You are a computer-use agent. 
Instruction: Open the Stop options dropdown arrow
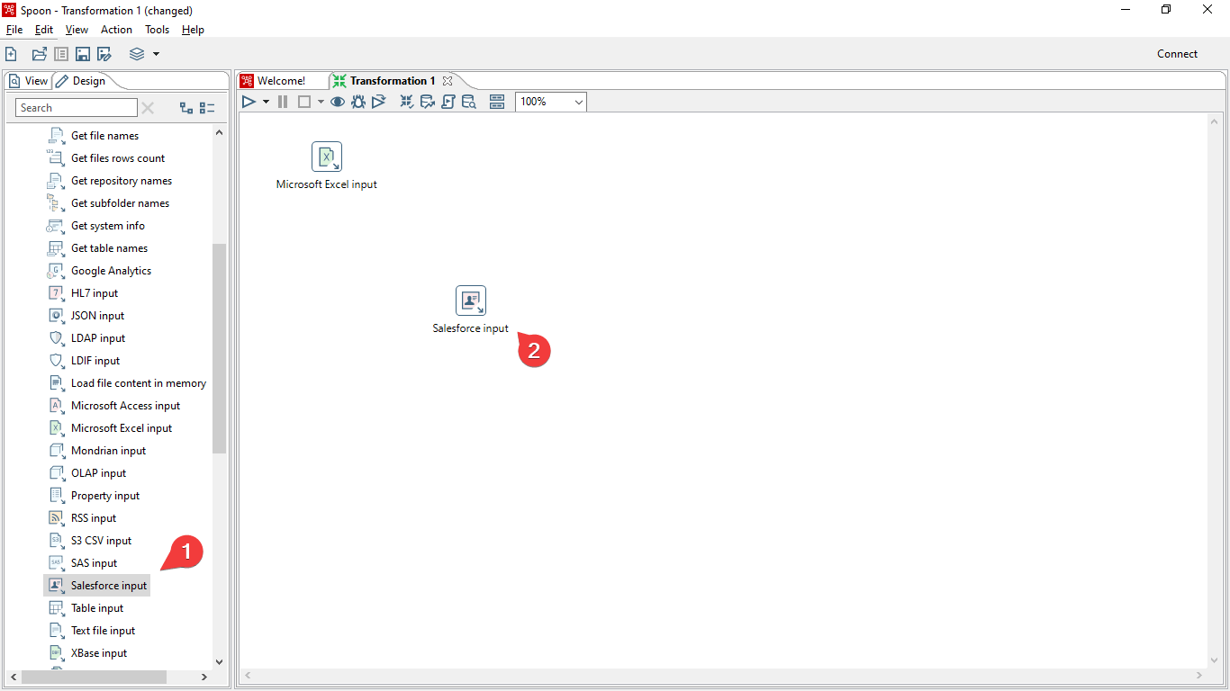[x=321, y=102]
